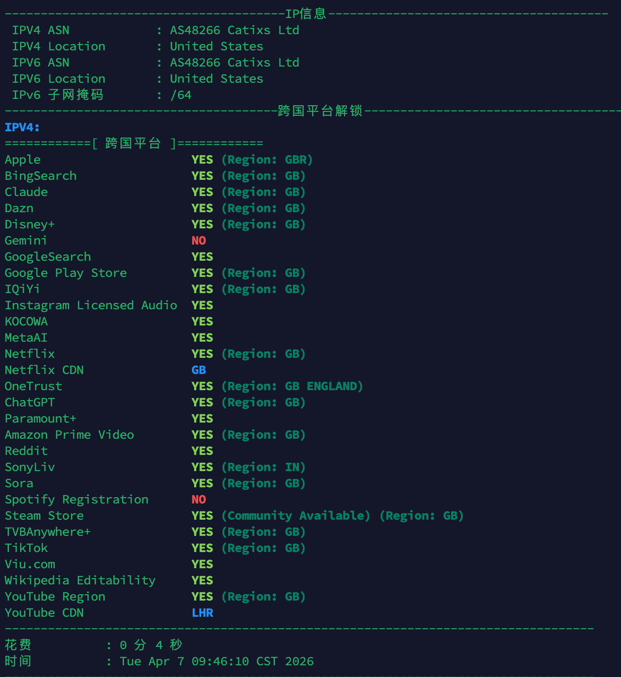Click the blue GB Netflix CDN value

pyautogui.click(x=199, y=370)
